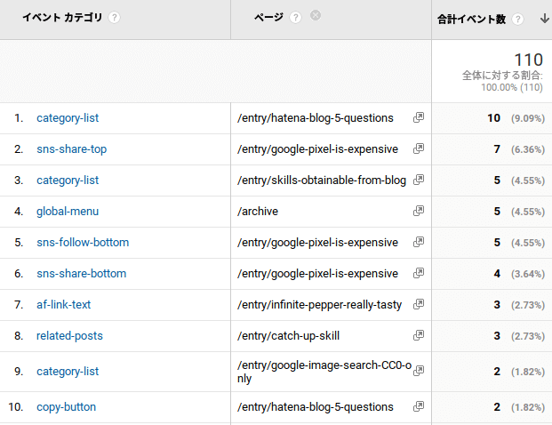Open help icon next to ページ header
The height and width of the screenshot is (425, 552).
pos(295,18)
